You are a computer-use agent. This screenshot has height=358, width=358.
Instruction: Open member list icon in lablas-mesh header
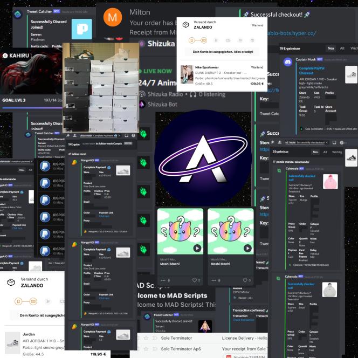[x=74, y=136]
